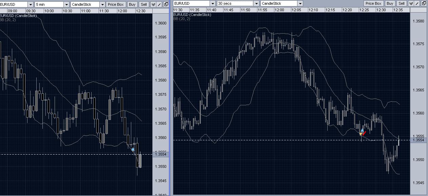Open indicators icon in left 5 min chart

pos(153,4)
